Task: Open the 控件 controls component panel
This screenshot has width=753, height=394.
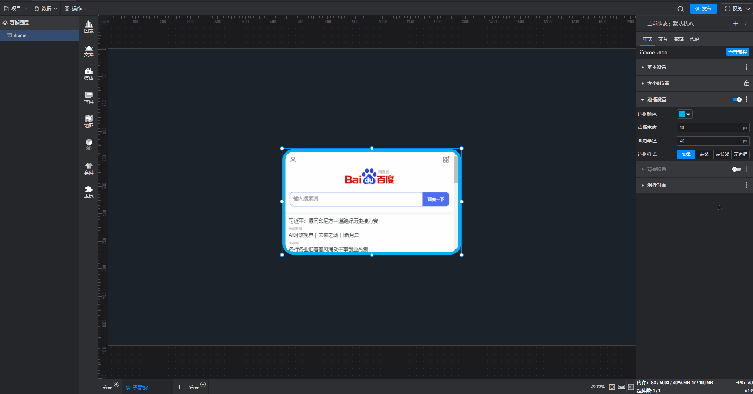Action: (x=89, y=98)
